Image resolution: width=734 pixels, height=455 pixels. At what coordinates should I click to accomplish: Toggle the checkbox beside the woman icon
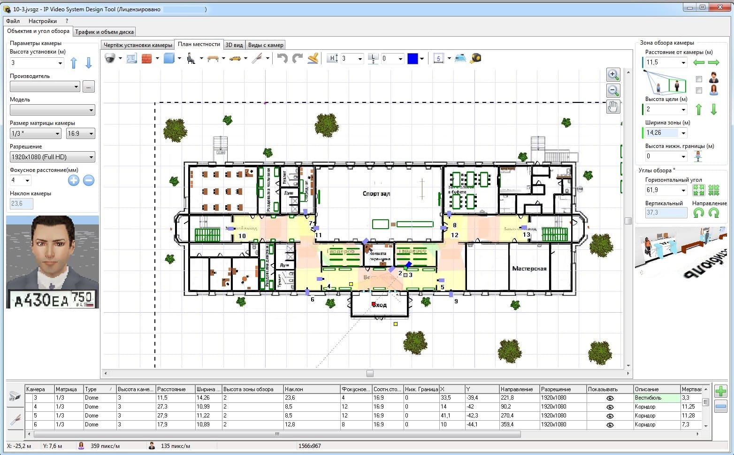coord(699,90)
